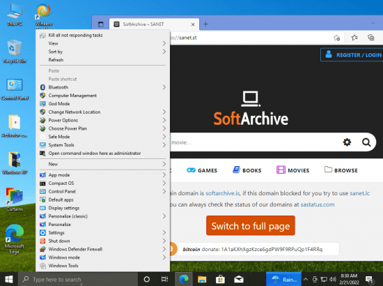The image size is (383, 286).
Task: Launch Curtains from the desktop
Action: tap(15, 200)
